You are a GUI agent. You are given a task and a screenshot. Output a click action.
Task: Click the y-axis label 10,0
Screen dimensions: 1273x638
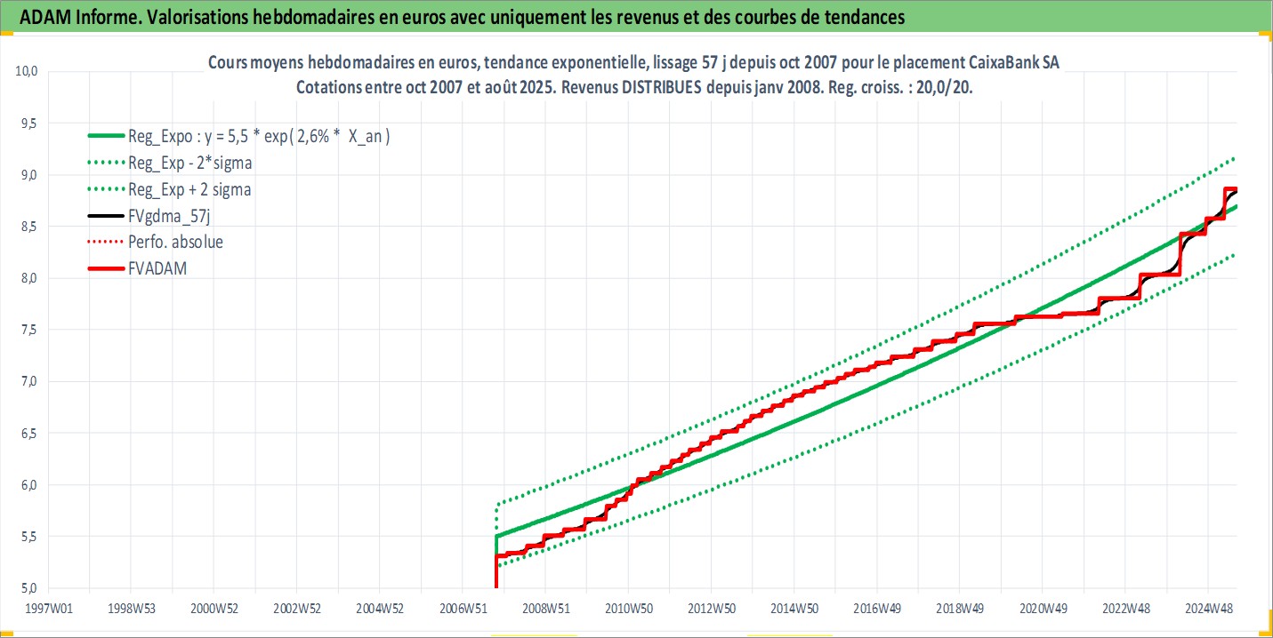[26, 72]
